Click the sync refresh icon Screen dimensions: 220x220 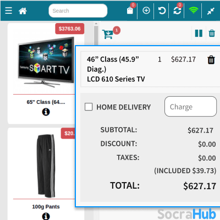(177, 11)
